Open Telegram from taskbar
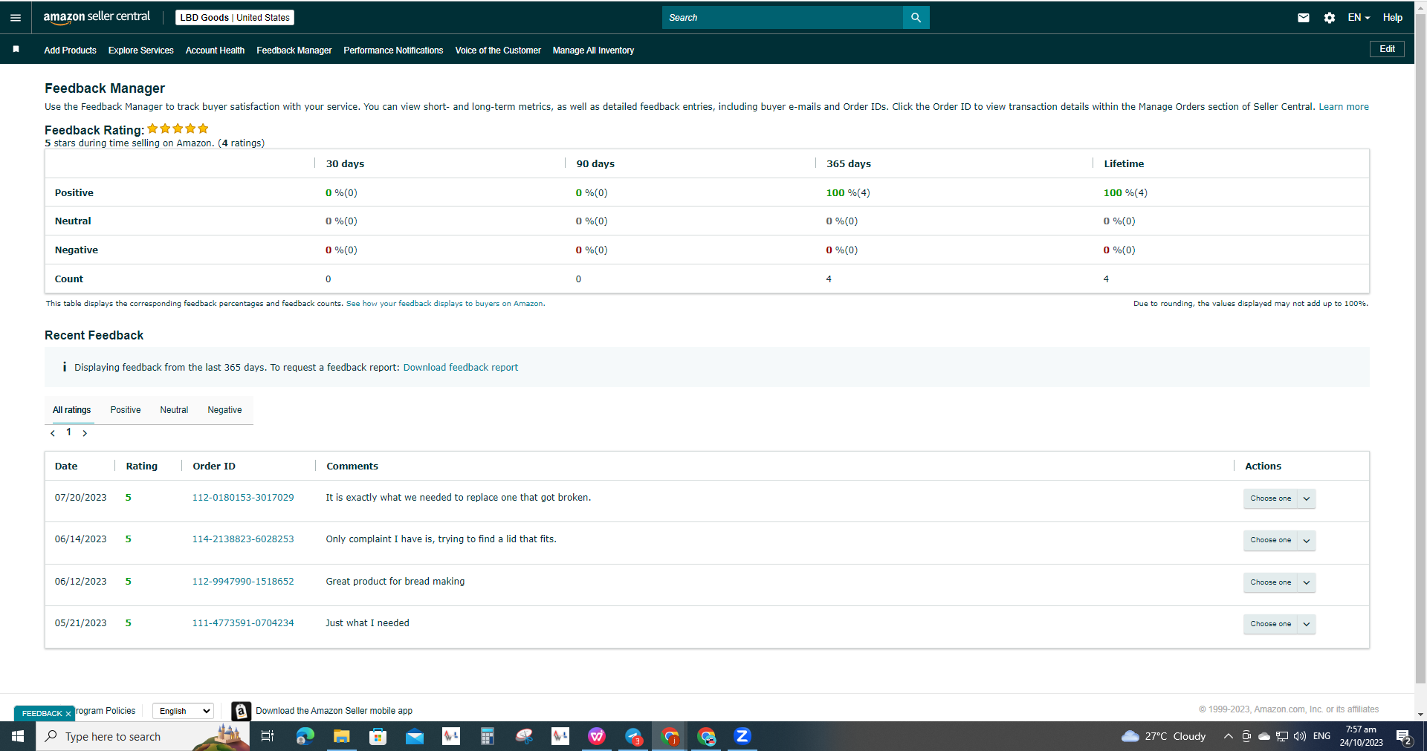This screenshot has height=751, width=1427. coord(633,736)
